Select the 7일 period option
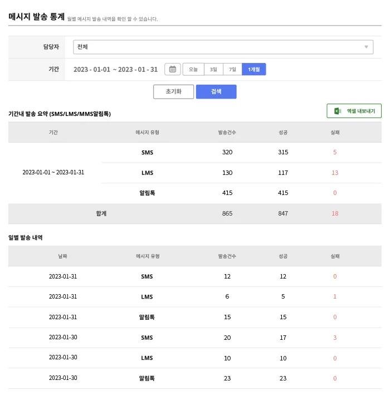390x400 pixels. pos(232,70)
